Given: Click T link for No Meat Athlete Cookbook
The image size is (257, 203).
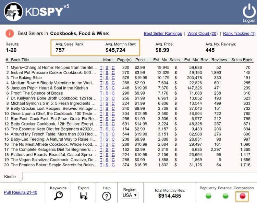Looking at the screenshot, I should [101, 144].
